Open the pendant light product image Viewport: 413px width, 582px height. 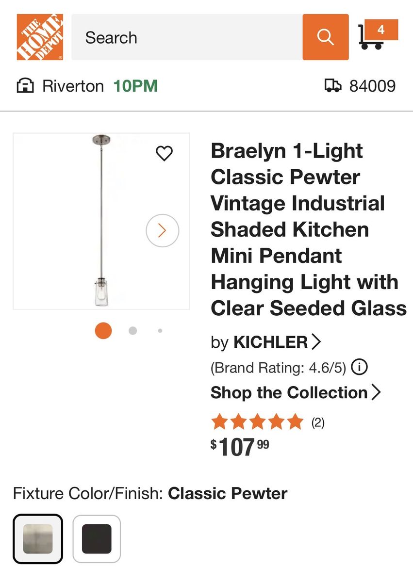point(101,221)
